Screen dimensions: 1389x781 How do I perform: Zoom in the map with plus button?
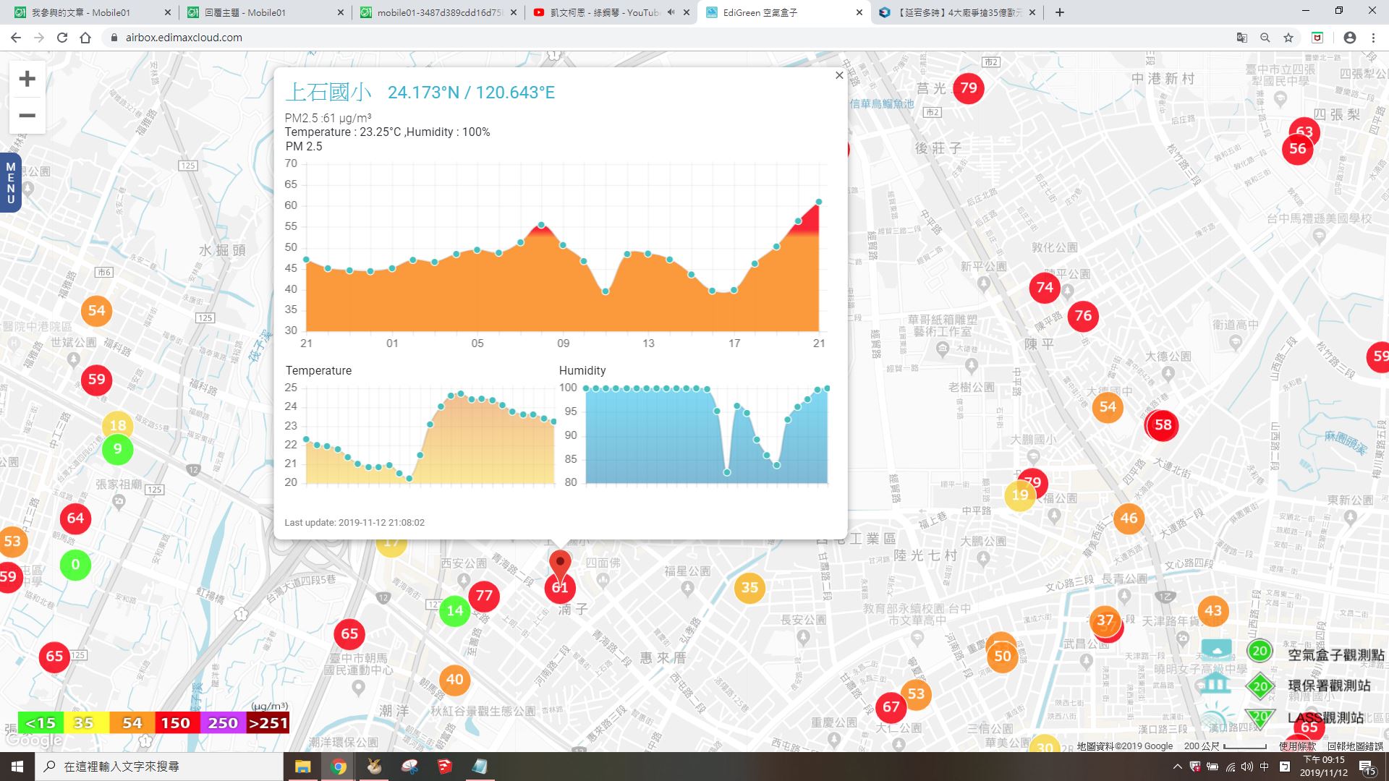pyautogui.click(x=27, y=79)
